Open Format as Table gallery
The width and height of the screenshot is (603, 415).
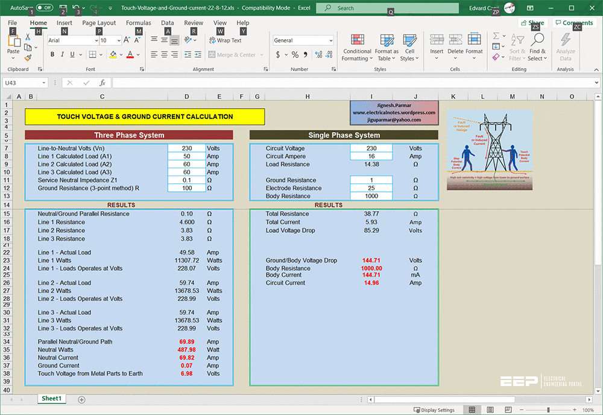pyautogui.click(x=387, y=47)
